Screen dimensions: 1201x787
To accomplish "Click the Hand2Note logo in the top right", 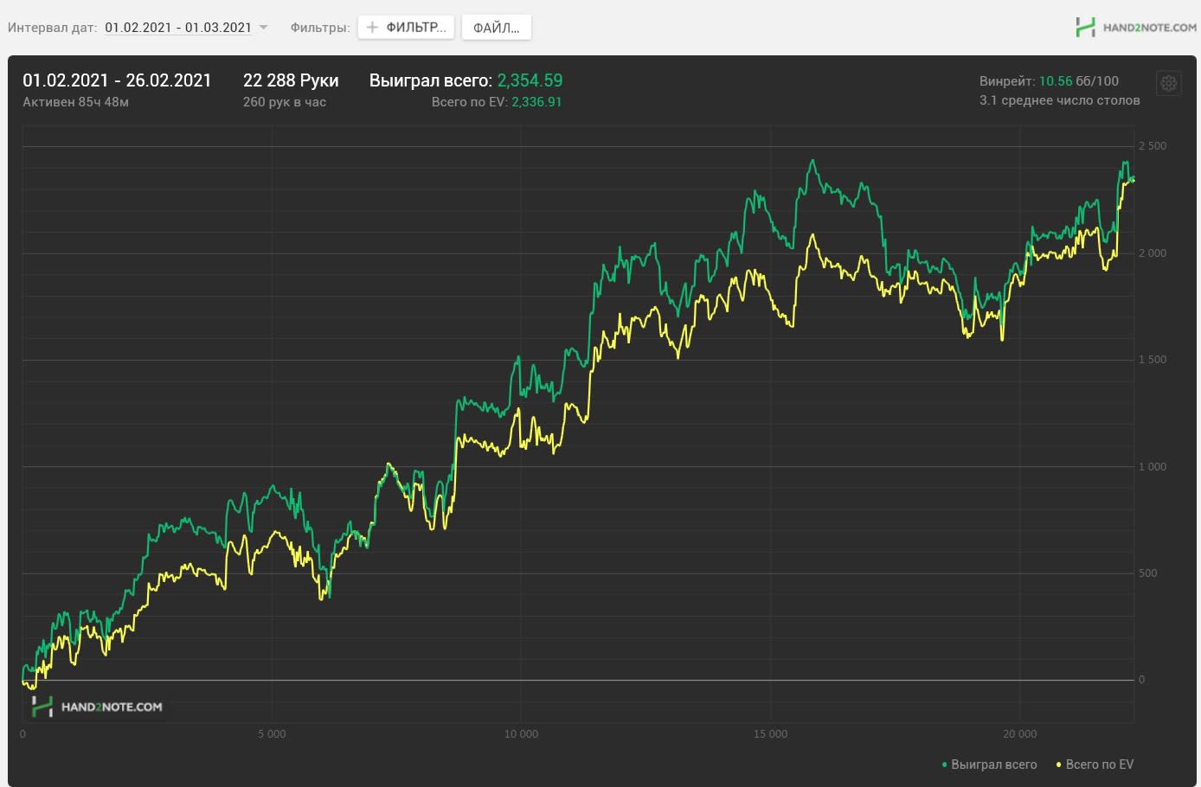I will click(1135, 27).
